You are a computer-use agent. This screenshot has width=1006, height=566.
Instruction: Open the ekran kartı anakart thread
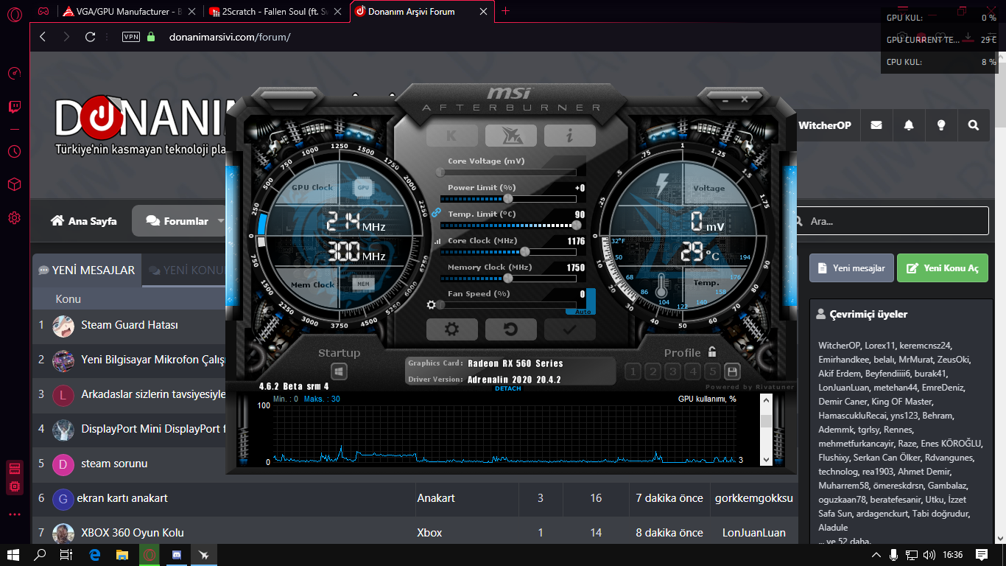[122, 498]
